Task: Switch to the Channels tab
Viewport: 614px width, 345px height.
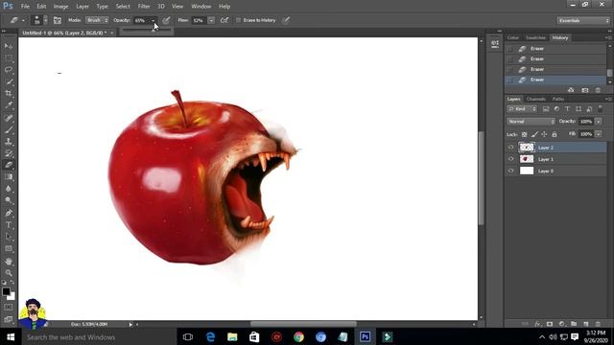Action: pos(536,99)
